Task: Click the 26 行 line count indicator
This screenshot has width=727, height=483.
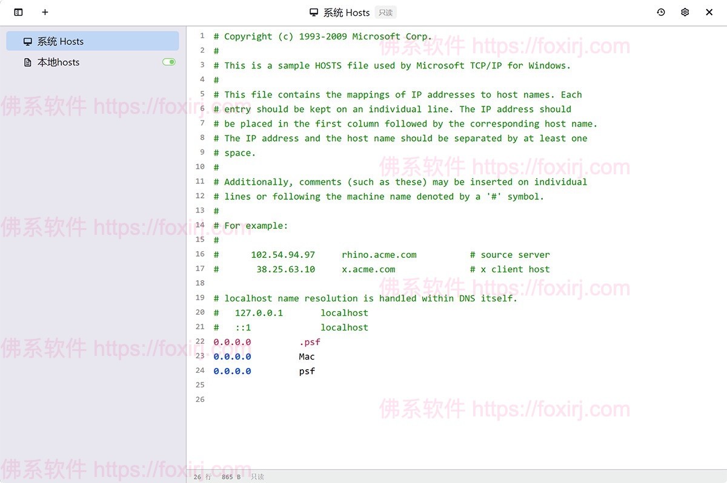Action: [202, 477]
